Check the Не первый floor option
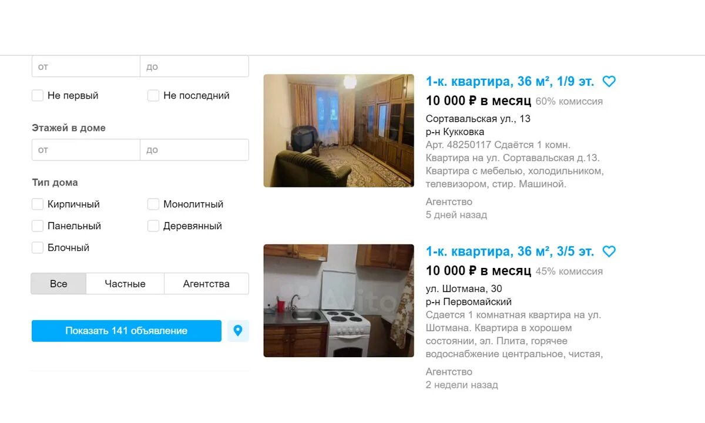The image size is (705, 423). point(38,96)
